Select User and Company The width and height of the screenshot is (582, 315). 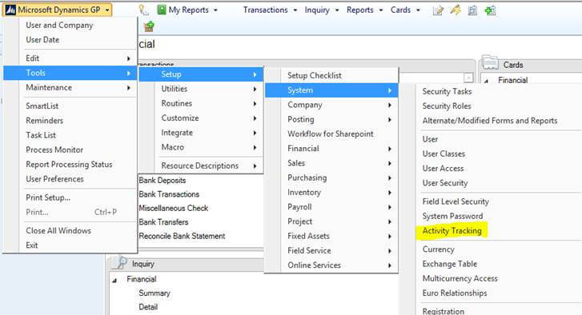(x=59, y=26)
